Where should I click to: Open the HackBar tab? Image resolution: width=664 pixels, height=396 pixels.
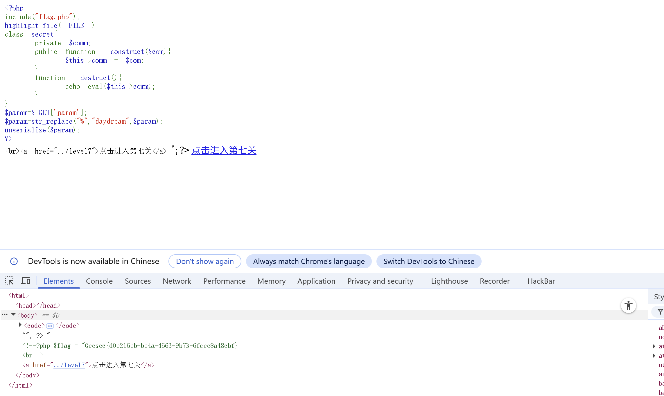[x=541, y=281]
